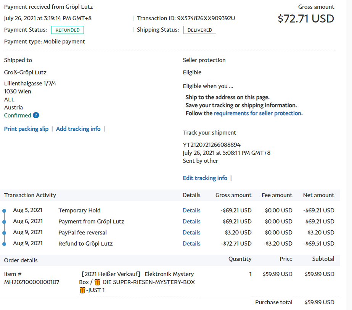Viewport: 352px width, 310px height.
Task: Click the Add tracking info link
Action: pyautogui.click(x=78, y=129)
